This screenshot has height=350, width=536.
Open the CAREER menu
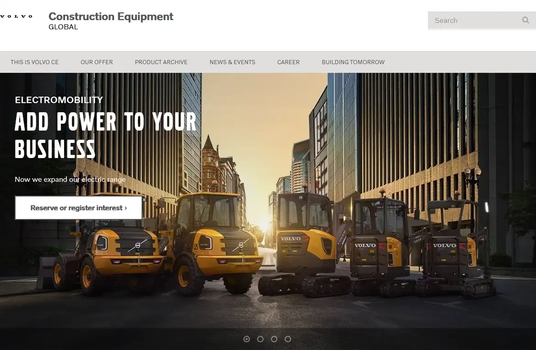point(289,62)
